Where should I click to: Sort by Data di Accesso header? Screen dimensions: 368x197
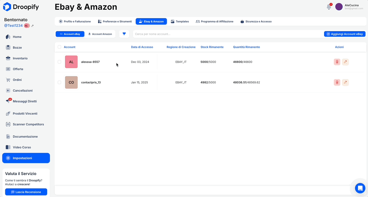142,47
